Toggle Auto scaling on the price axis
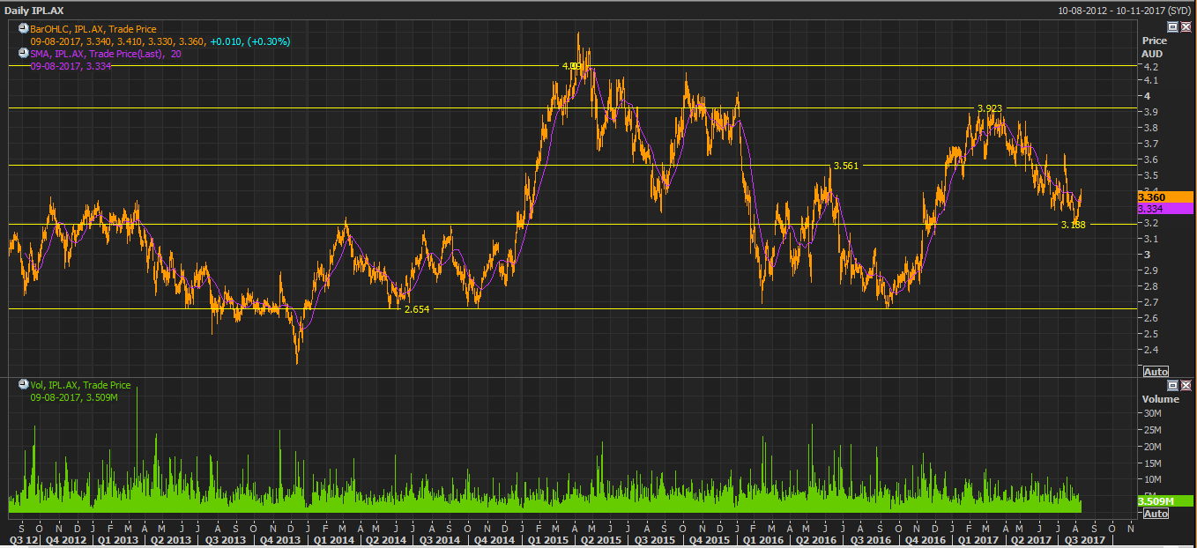 (1156, 372)
